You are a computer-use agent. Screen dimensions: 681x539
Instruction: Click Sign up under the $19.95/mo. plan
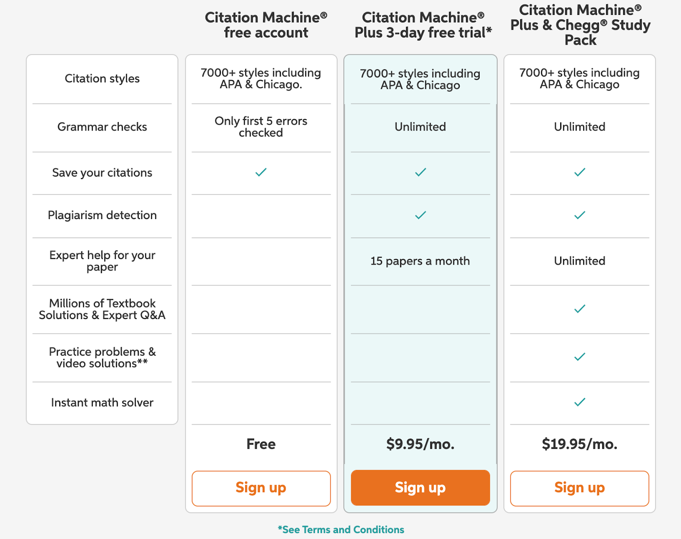pyautogui.click(x=579, y=488)
